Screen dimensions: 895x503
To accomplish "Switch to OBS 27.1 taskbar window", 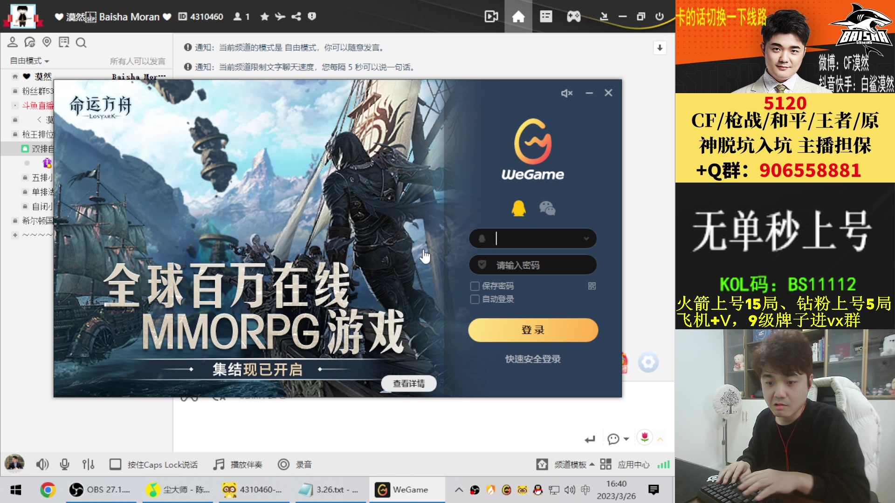I will tap(100, 490).
